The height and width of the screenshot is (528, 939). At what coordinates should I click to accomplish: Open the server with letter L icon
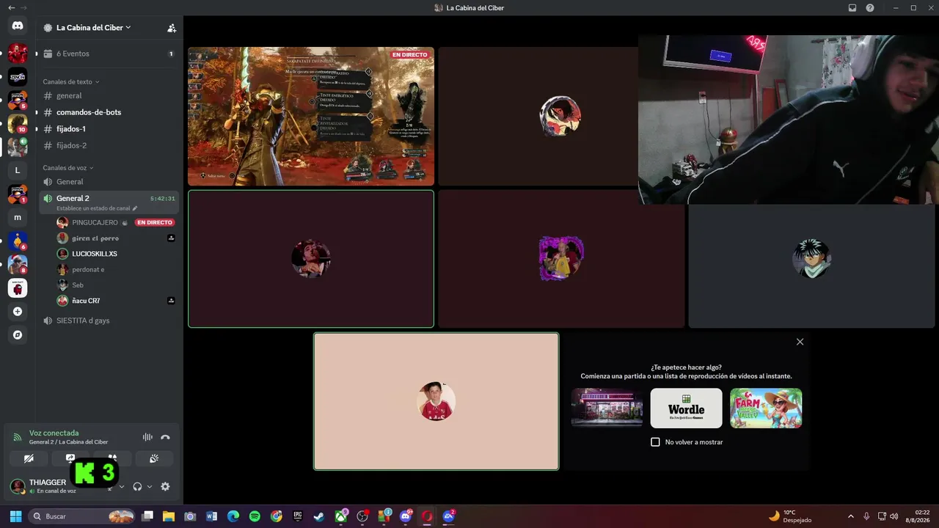click(x=18, y=170)
